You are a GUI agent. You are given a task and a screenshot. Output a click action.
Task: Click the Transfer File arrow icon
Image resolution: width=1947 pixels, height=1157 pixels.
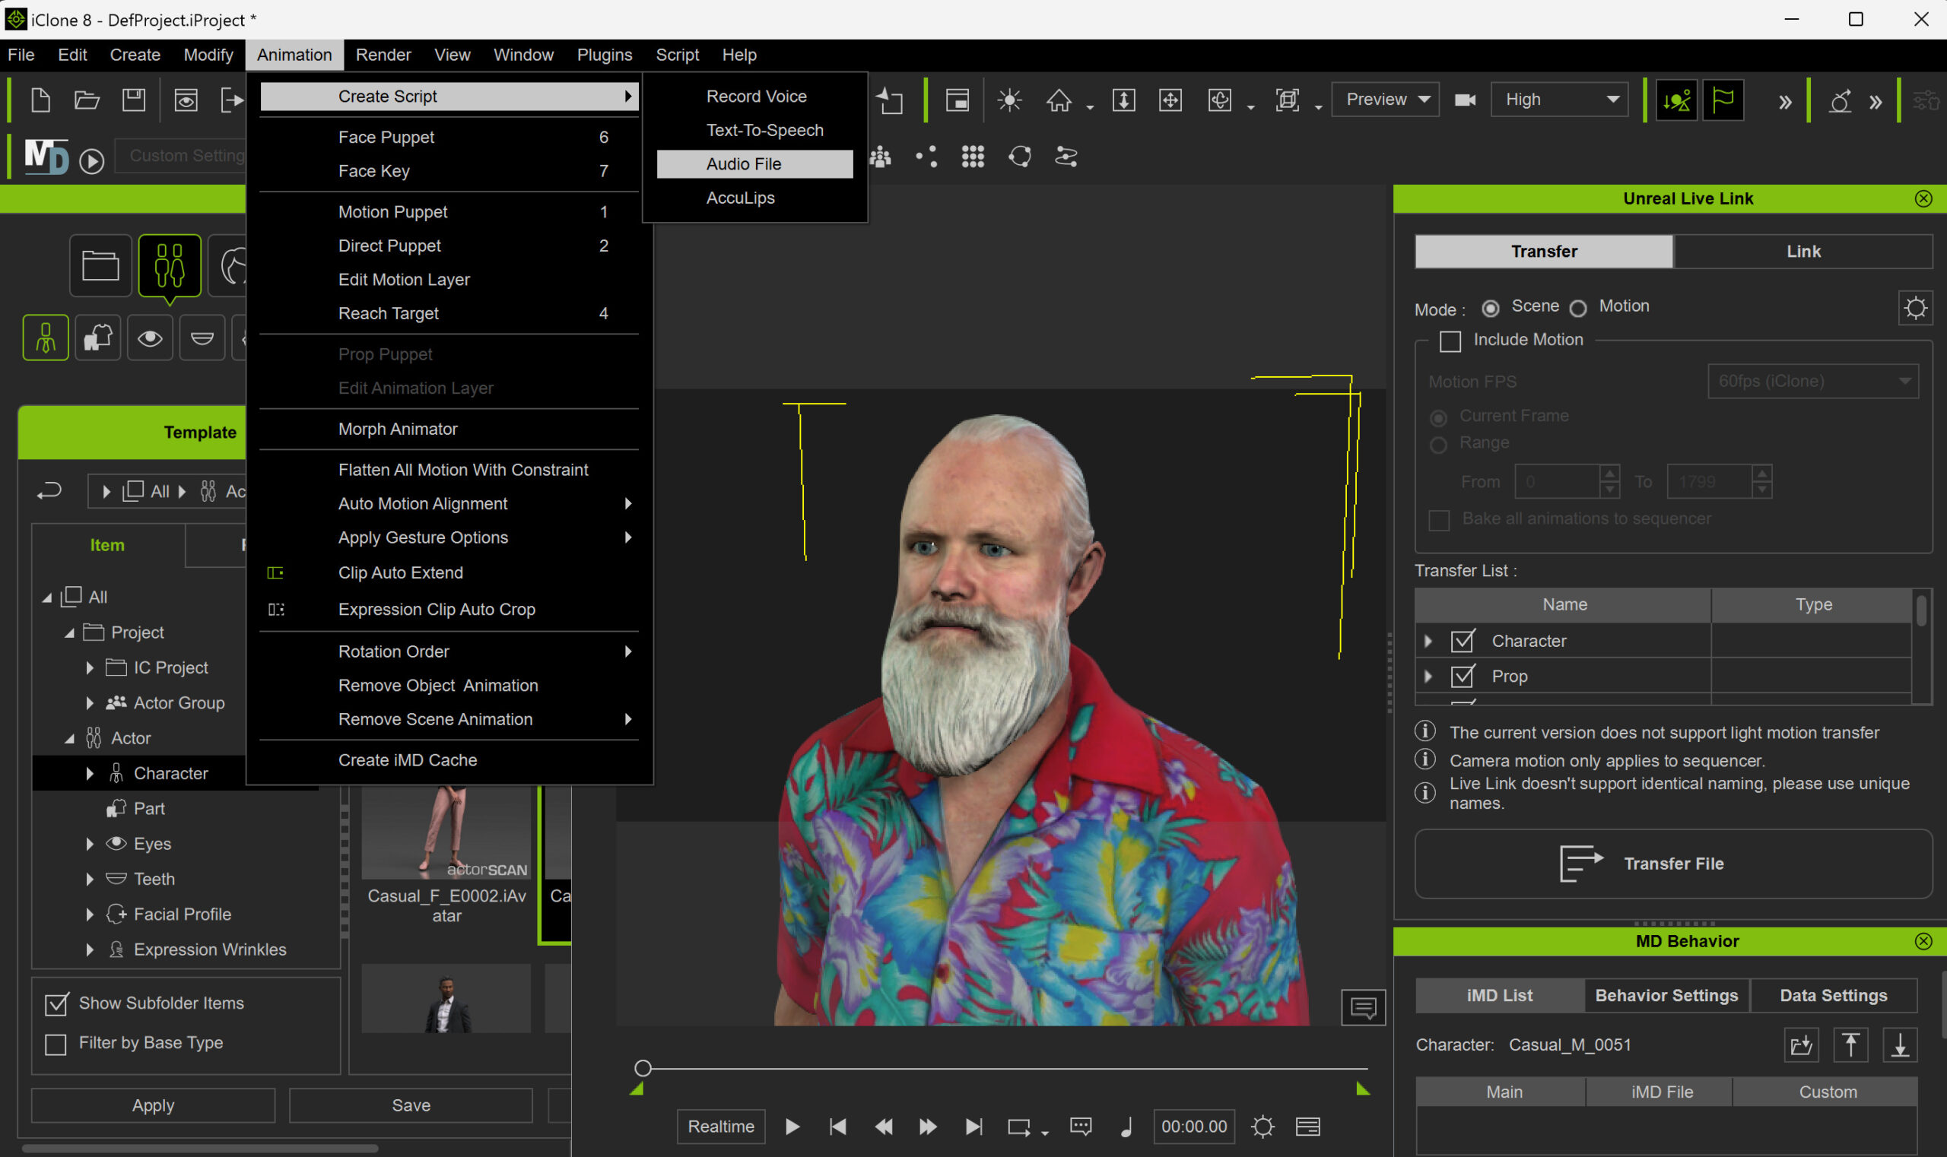(1580, 863)
